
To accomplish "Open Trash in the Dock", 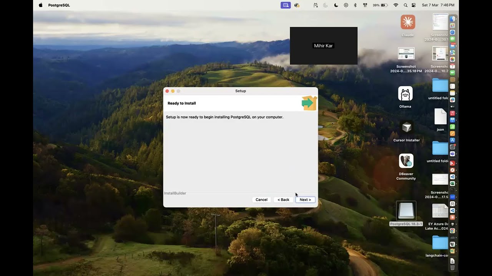I will (452, 268).
